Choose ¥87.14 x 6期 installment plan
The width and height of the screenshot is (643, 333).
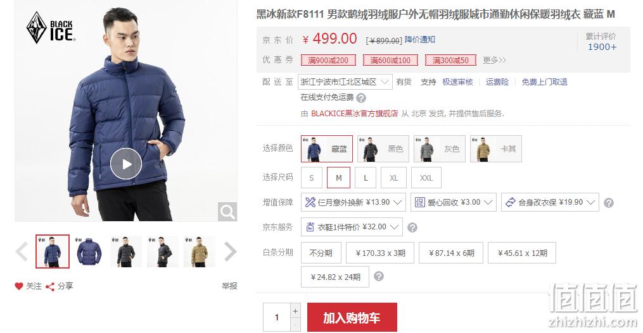(x=451, y=253)
